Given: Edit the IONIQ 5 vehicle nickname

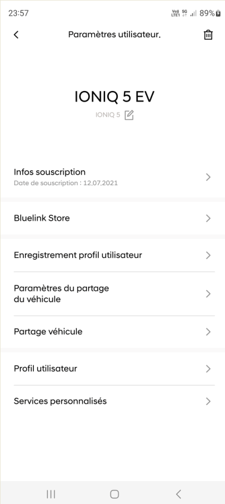Looking at the screenshot, I should click(x=129, y=115).
